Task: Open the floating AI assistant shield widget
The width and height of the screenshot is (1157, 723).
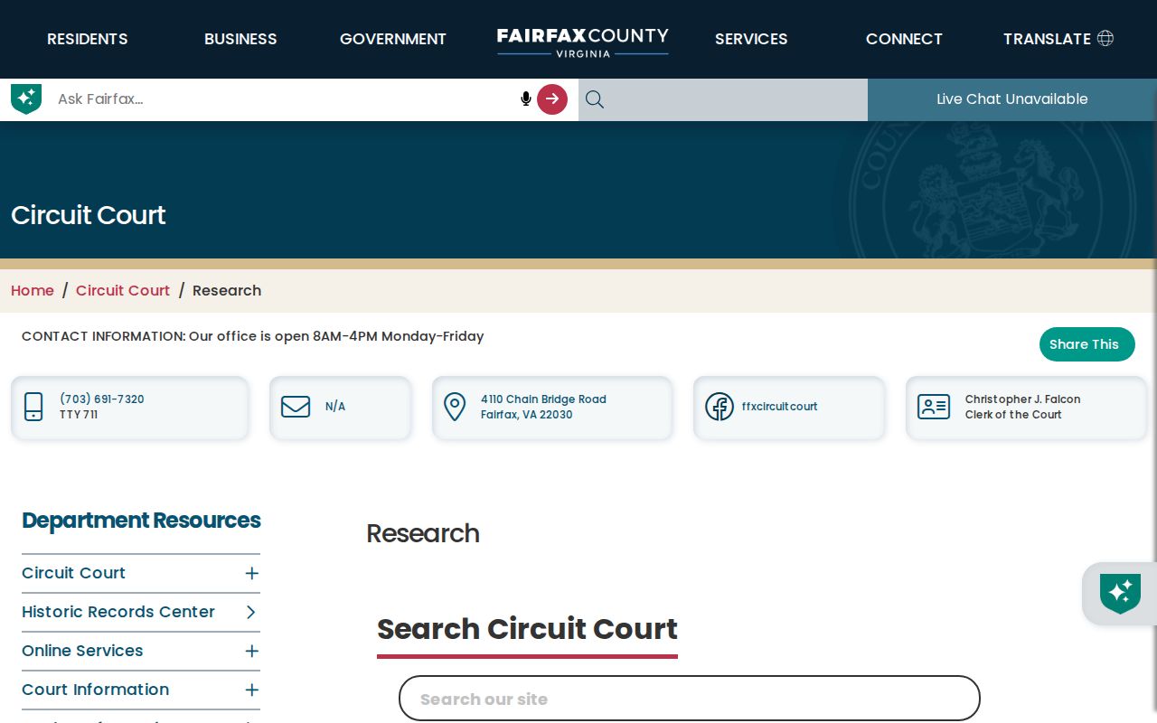Action: coord(1120,594)
